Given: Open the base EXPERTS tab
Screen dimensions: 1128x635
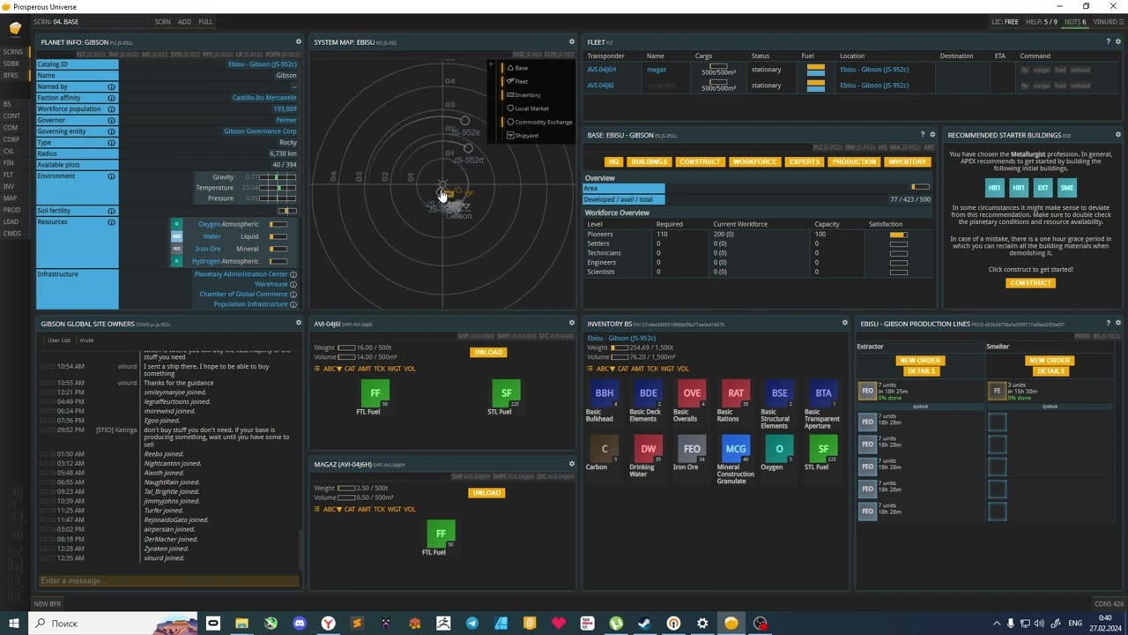Looking at the screenshot, I should pyautogui.click(x=805, y=162).
